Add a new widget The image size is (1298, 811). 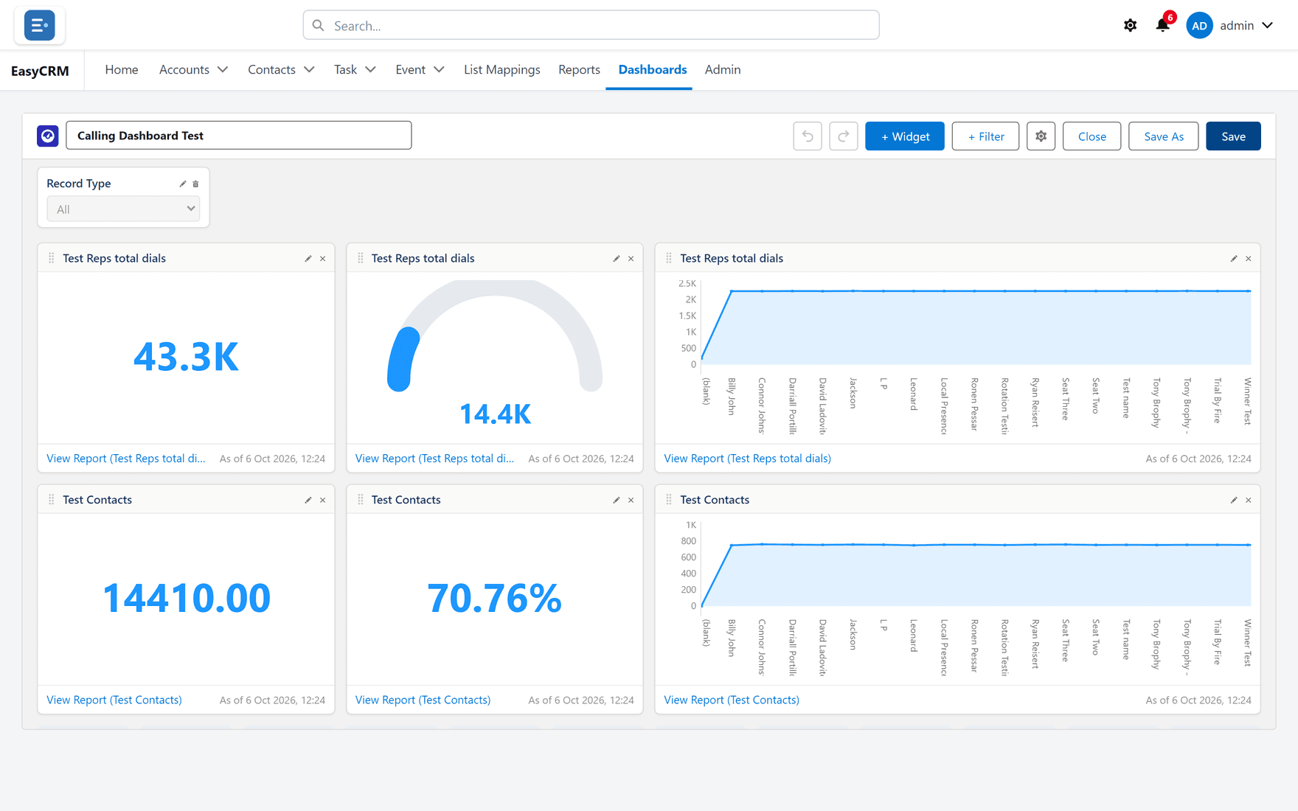(x=905, y=136)
